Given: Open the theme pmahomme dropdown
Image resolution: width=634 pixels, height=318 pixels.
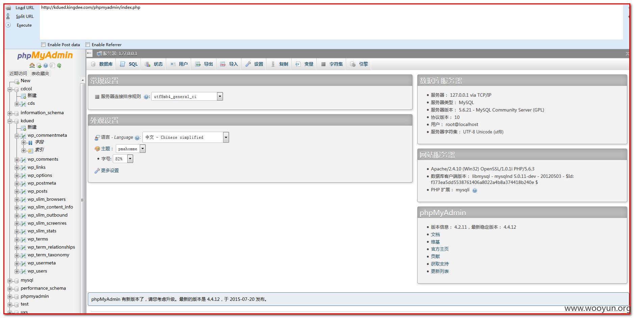Looking at the screenshot, I should [x=131, y=149].
